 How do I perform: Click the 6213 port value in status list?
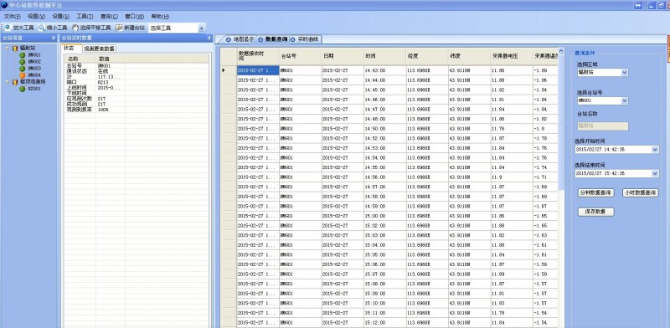tap(102, 82)
